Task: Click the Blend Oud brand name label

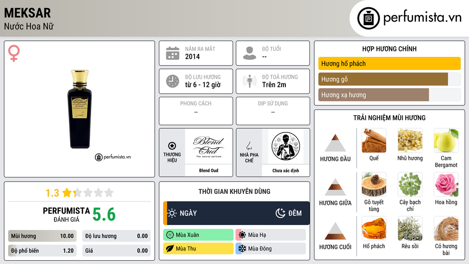Action: 209,170
